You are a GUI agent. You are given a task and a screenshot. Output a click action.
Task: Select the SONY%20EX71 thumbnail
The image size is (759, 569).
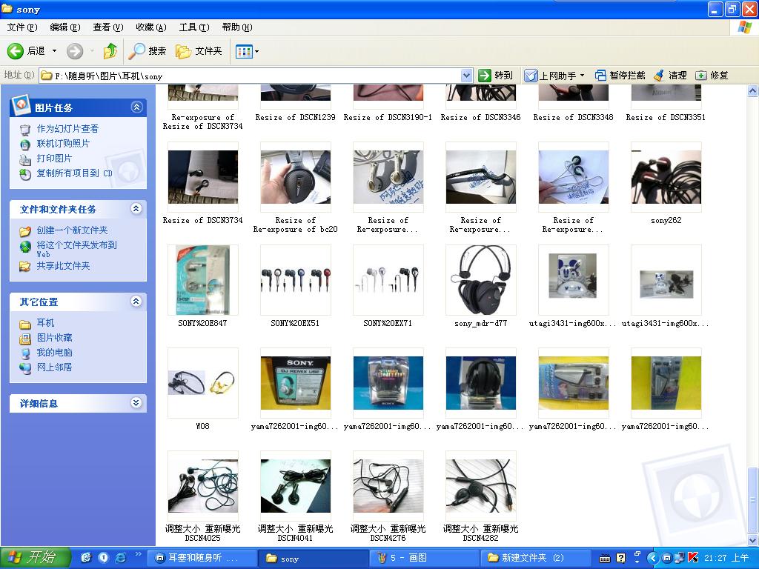pyautogui.click(x=388, y=280)
